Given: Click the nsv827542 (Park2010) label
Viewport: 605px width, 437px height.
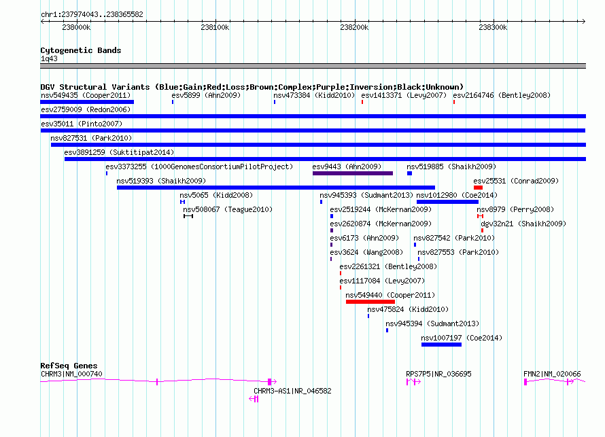Looking at the screenshot, I should point(454,238).
